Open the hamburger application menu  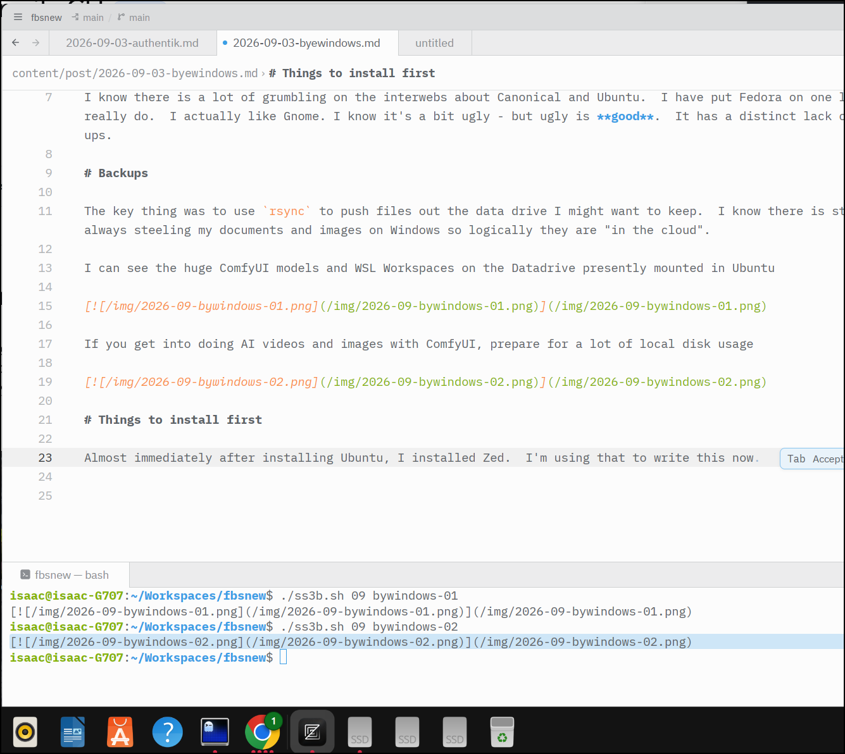click(x=18, y=17)
